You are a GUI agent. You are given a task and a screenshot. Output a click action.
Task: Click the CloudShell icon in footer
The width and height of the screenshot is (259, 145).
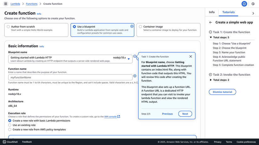4,142
